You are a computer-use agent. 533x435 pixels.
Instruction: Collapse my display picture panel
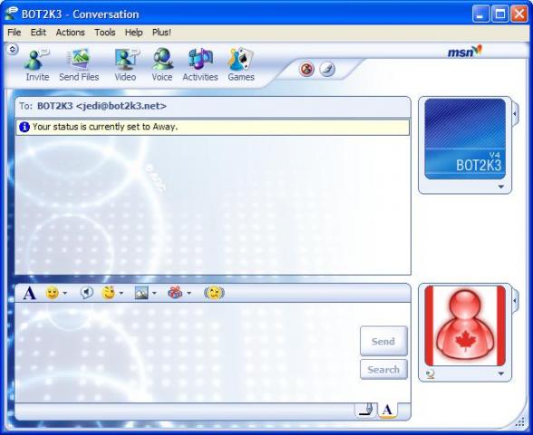click(515, 301)
